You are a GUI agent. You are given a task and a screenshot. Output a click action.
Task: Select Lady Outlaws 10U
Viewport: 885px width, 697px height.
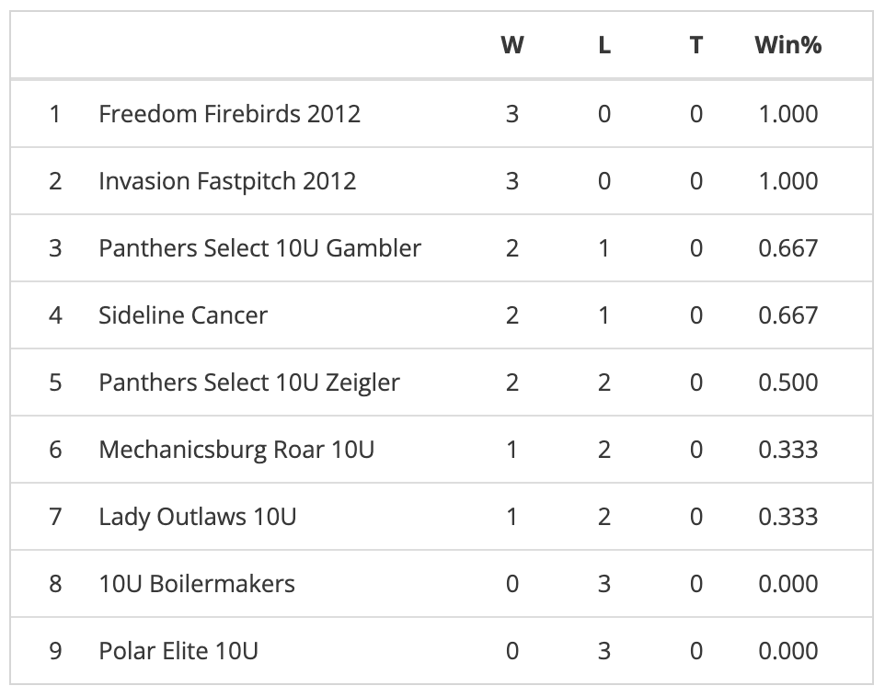click(x=198, y=517)
